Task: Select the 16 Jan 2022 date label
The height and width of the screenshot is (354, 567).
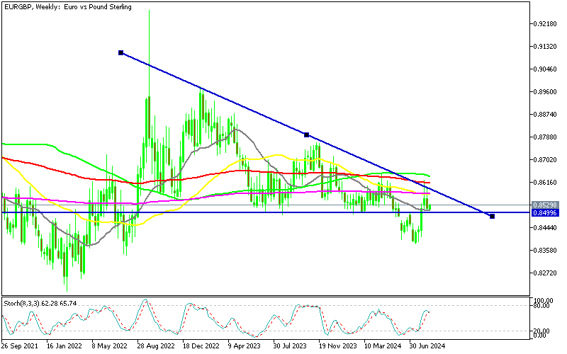Action: pyautogui.click(x=64, y=346)
